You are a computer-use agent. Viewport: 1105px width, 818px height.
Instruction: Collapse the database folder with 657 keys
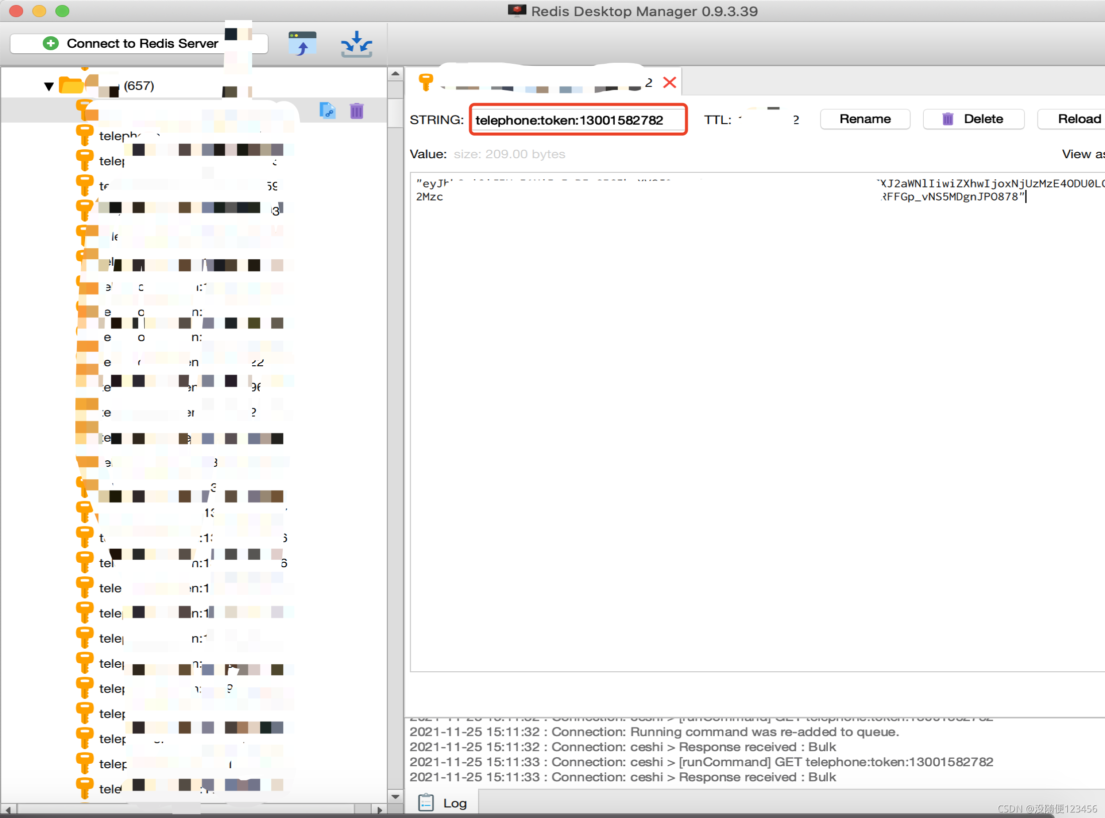coord(49,86)
